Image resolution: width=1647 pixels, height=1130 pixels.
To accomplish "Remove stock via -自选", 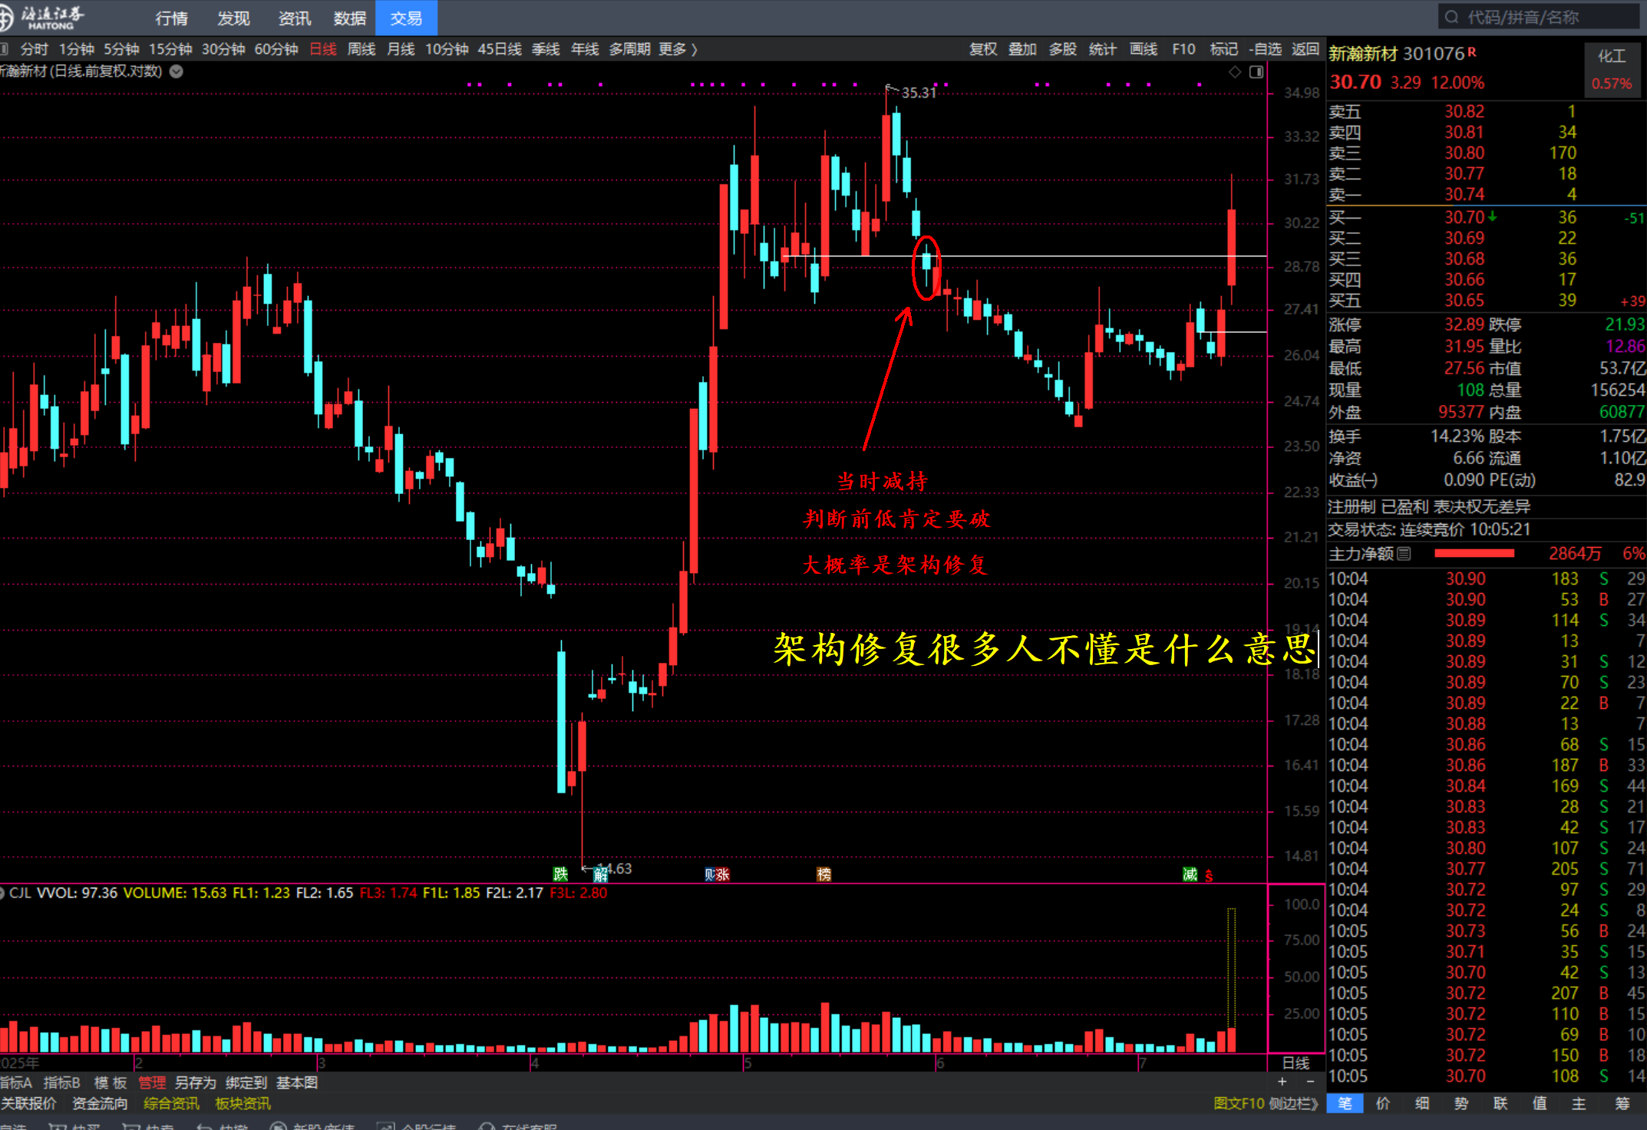I will (x=1266, y=49).
